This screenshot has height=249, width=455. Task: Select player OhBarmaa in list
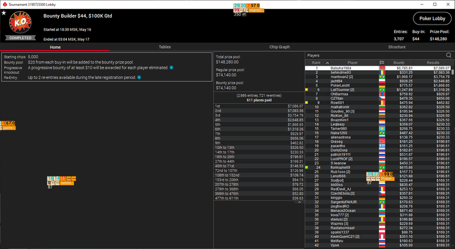tap(378, 94)
